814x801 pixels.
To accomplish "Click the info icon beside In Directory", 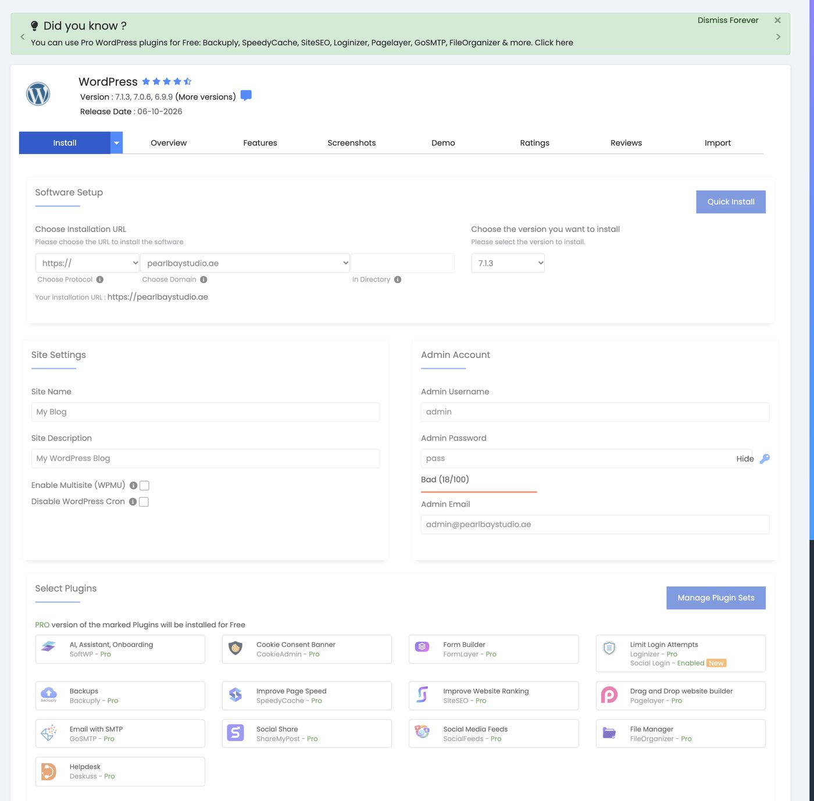I will pyautogui.click(x=398, y=280).
